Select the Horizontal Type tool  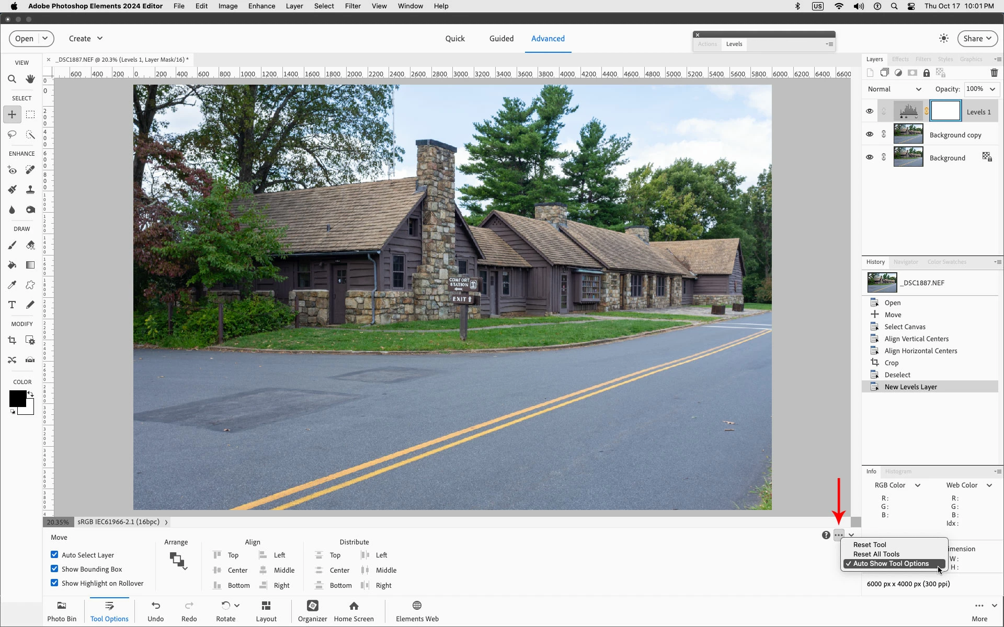click(x=12, y=305)
